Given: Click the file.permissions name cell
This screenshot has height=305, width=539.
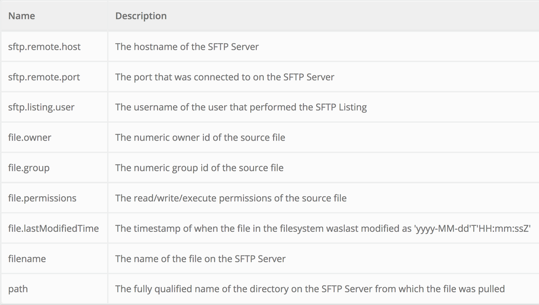Looking at the screenshot, I should pos(42,198).
